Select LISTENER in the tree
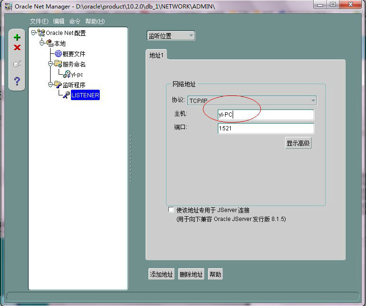This screenshot has width=366, height=306. [x=85, y=95]
